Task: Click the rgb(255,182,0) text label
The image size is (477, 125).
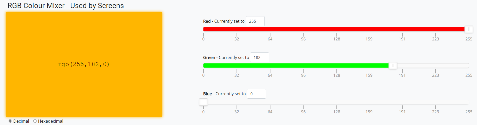Action: pos(84,64)
